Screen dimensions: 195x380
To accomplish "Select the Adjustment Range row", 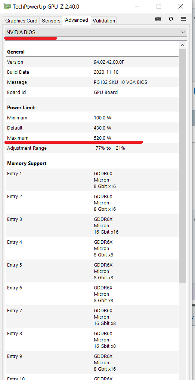I will [92, 148].
